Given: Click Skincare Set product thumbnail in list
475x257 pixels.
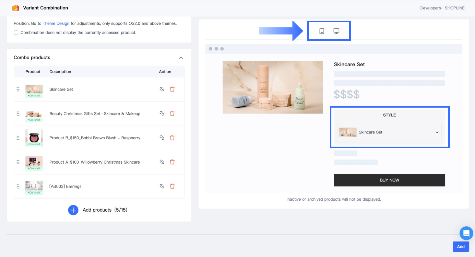Looking at the screenshot, I should [x=34, y=91].
